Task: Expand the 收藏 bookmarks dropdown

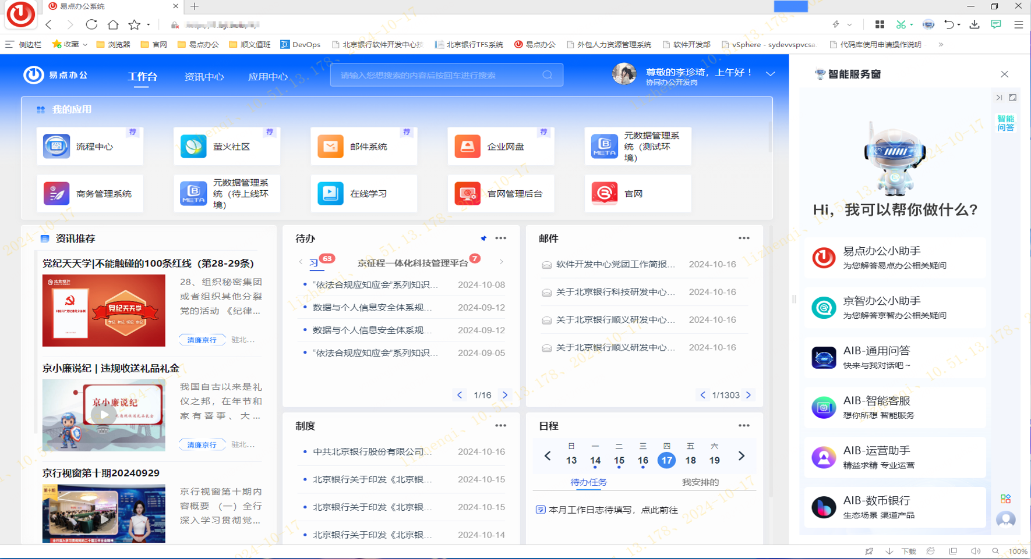Action: pos(85,44)
